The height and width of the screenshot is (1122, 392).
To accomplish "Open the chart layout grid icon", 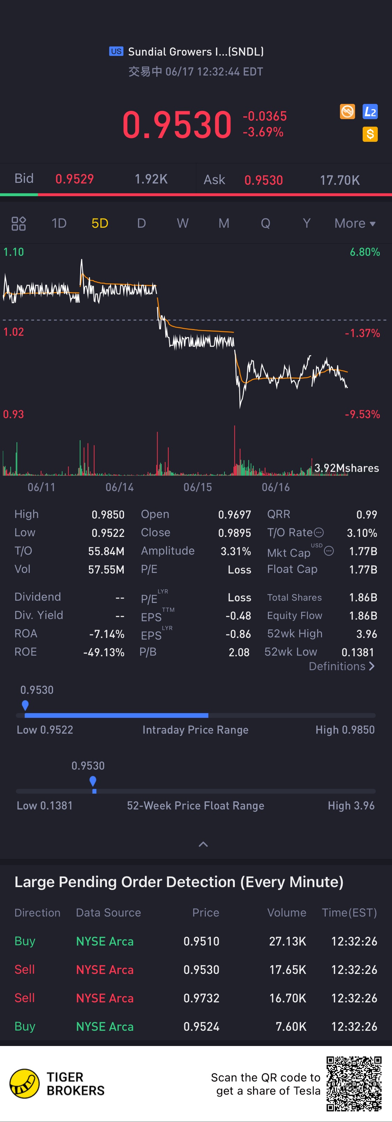I will coord(19,223).
